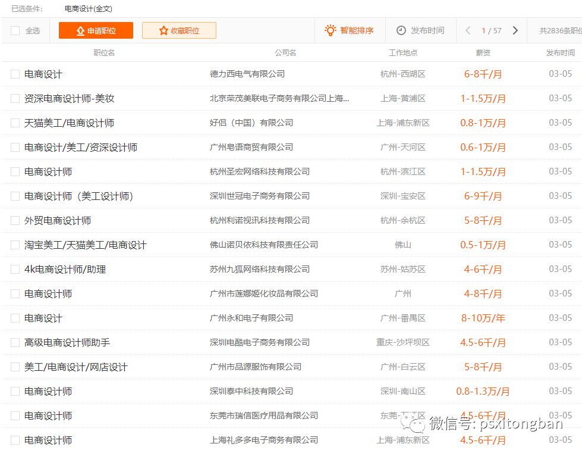Click the 收藏职位 button
The image size is (582, 450).
178,30
